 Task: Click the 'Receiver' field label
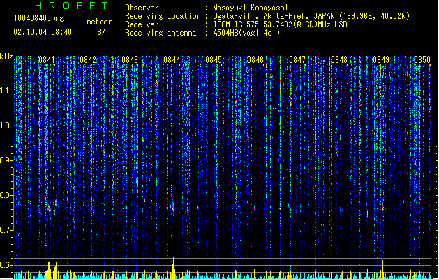coord(142,24)
